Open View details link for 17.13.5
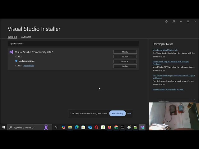 click(x=29, y=65)
